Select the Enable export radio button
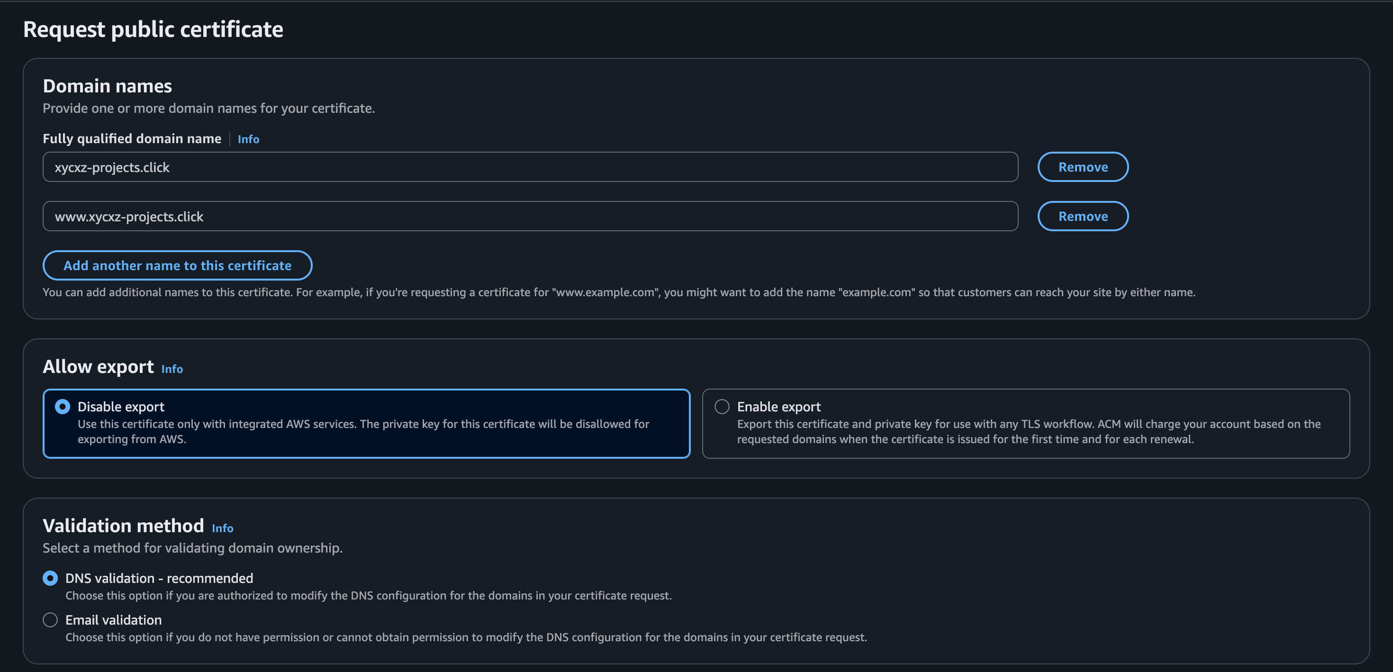The image size is (1393, 672). (x=721, y=406)
